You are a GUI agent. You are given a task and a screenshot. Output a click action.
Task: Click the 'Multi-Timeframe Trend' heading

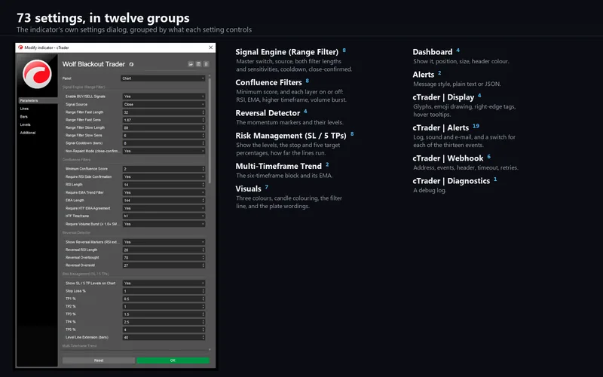point(278,166)
